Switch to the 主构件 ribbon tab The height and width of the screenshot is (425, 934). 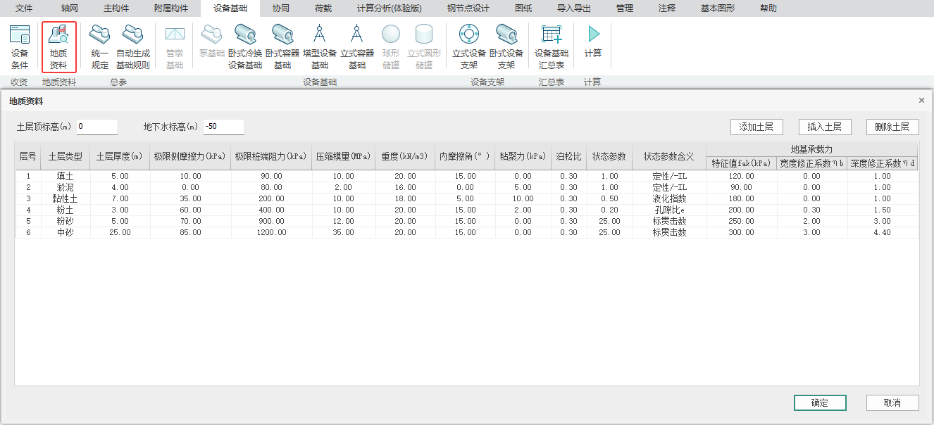pos(116,8)
